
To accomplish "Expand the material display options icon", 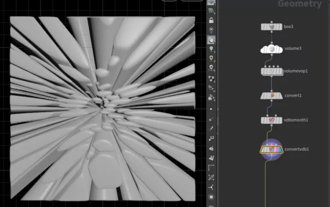I will 211,79.
